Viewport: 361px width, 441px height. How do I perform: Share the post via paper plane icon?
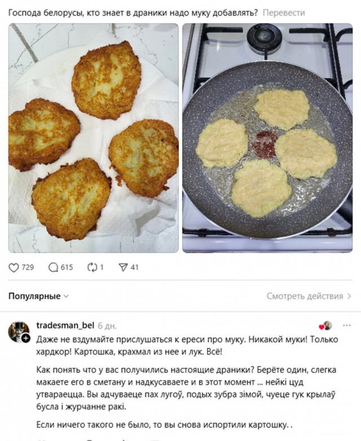(123, 267)
